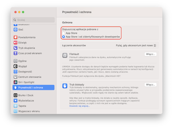Focus the Szukaj search field
Viewport: 173px width, 128px height.
33,20
